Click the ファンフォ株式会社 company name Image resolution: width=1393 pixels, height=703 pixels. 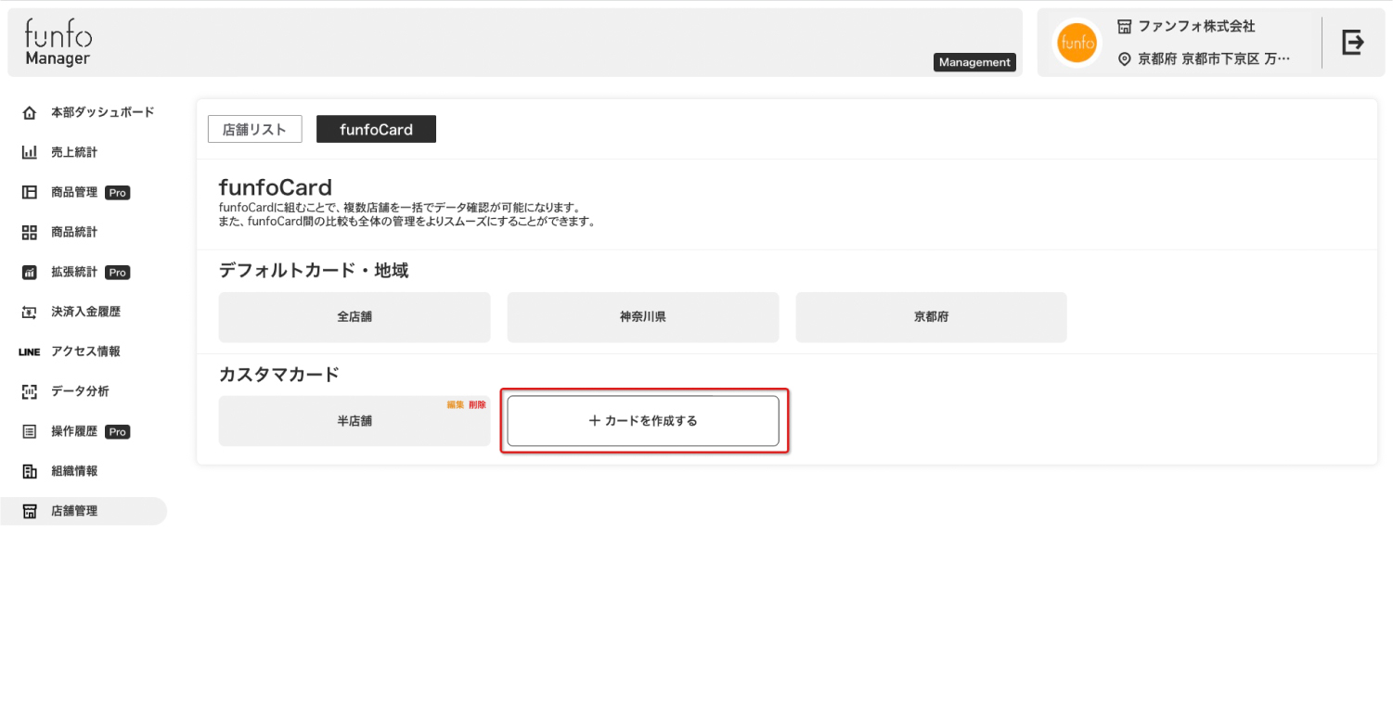(x=1197, y=26)
